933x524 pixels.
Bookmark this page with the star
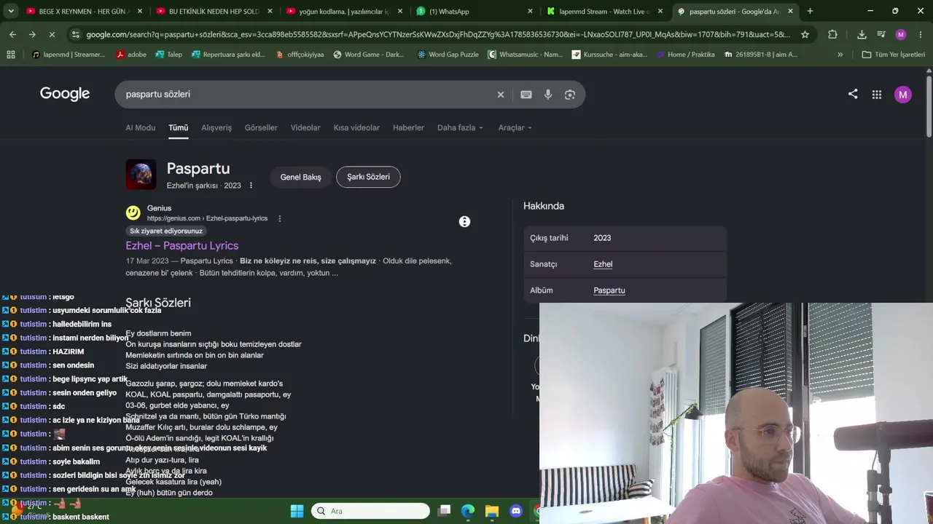tap(805, 34)
